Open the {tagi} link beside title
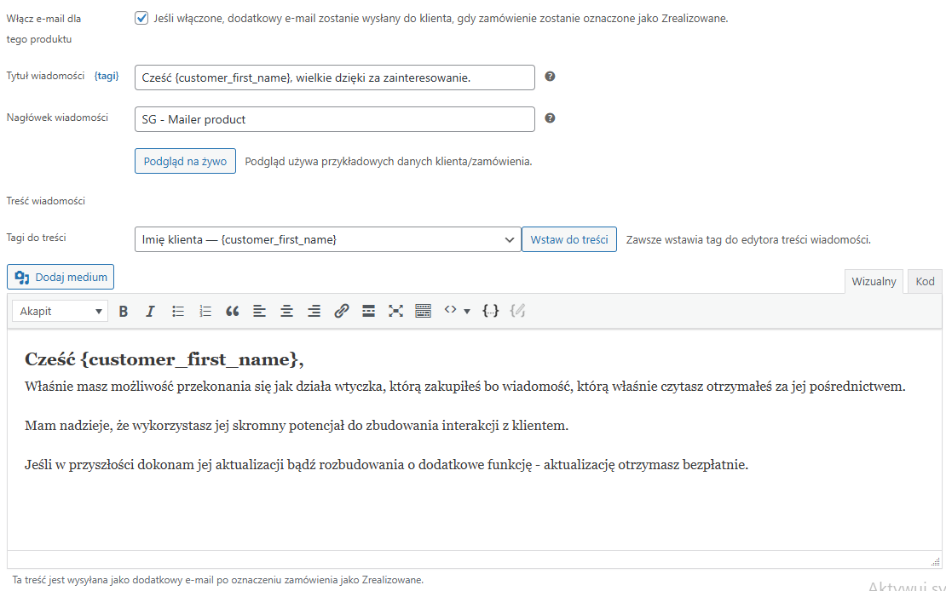 click(x=107, y=76)
